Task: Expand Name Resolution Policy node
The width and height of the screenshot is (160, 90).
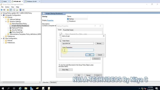Action: click(8, 24)
